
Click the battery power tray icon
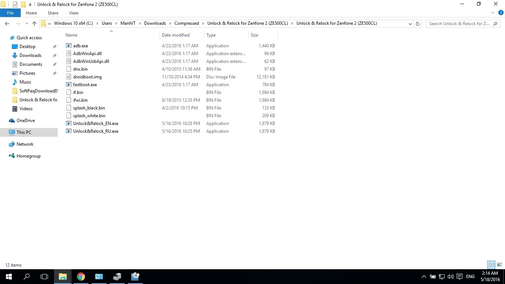click(433, 277)
